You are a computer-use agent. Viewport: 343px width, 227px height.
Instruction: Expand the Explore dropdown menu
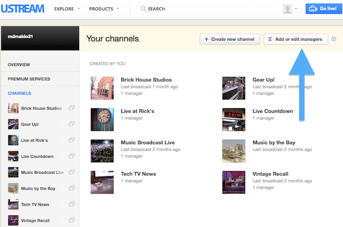tap(67, 9)
